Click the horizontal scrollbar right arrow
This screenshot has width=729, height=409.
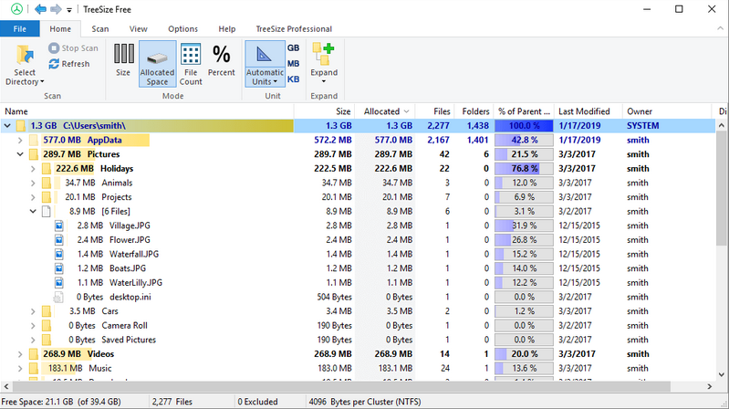point(710,386)
